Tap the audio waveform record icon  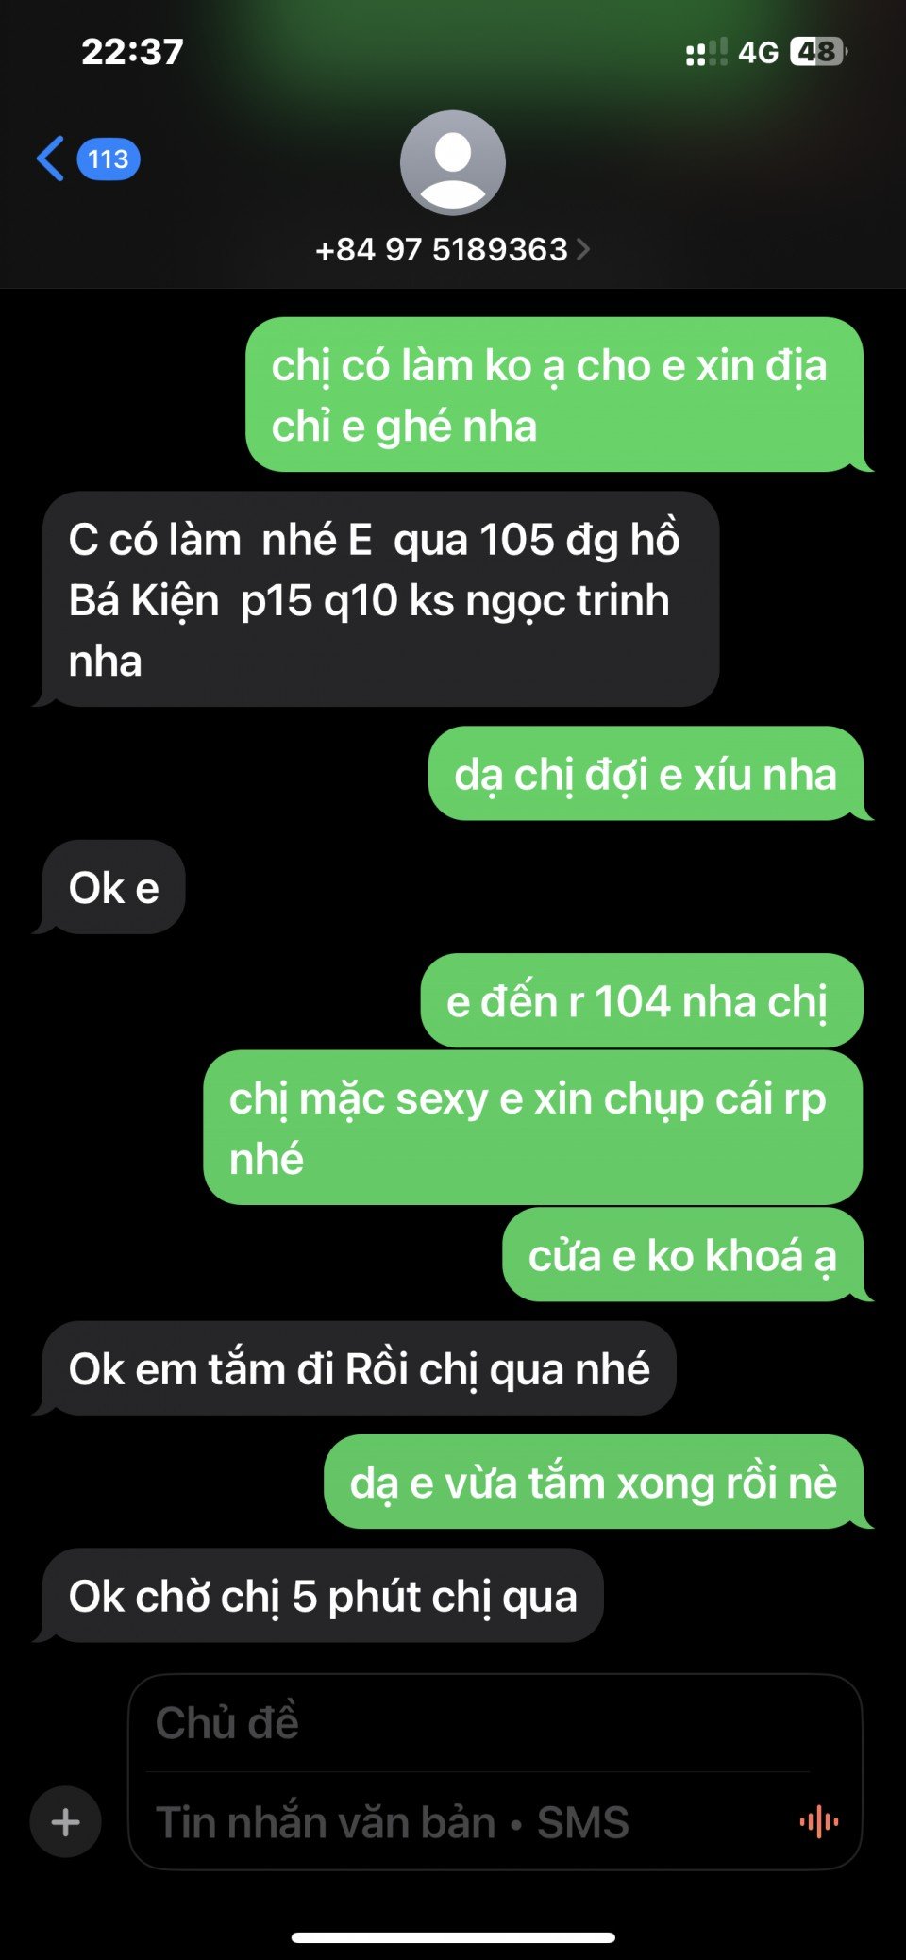819,1821
